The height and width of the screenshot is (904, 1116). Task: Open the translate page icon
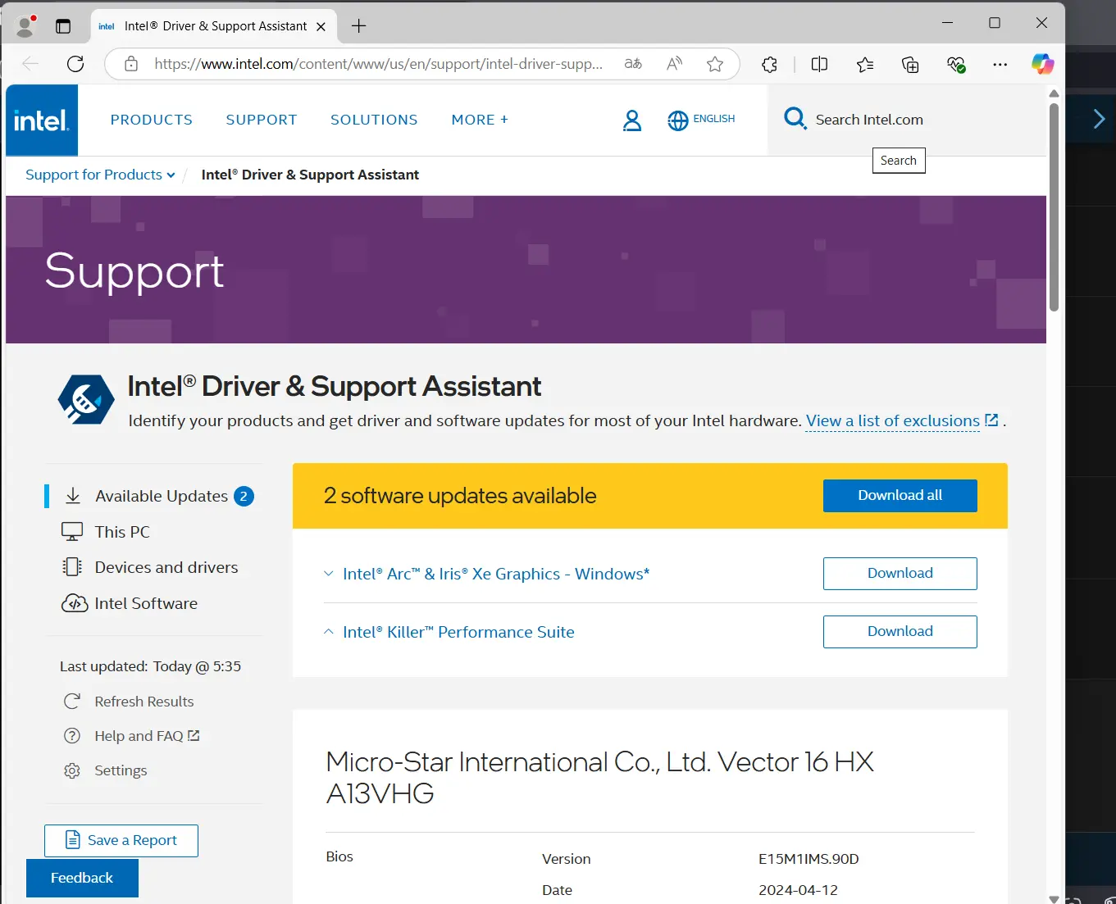tap(633, 64)
